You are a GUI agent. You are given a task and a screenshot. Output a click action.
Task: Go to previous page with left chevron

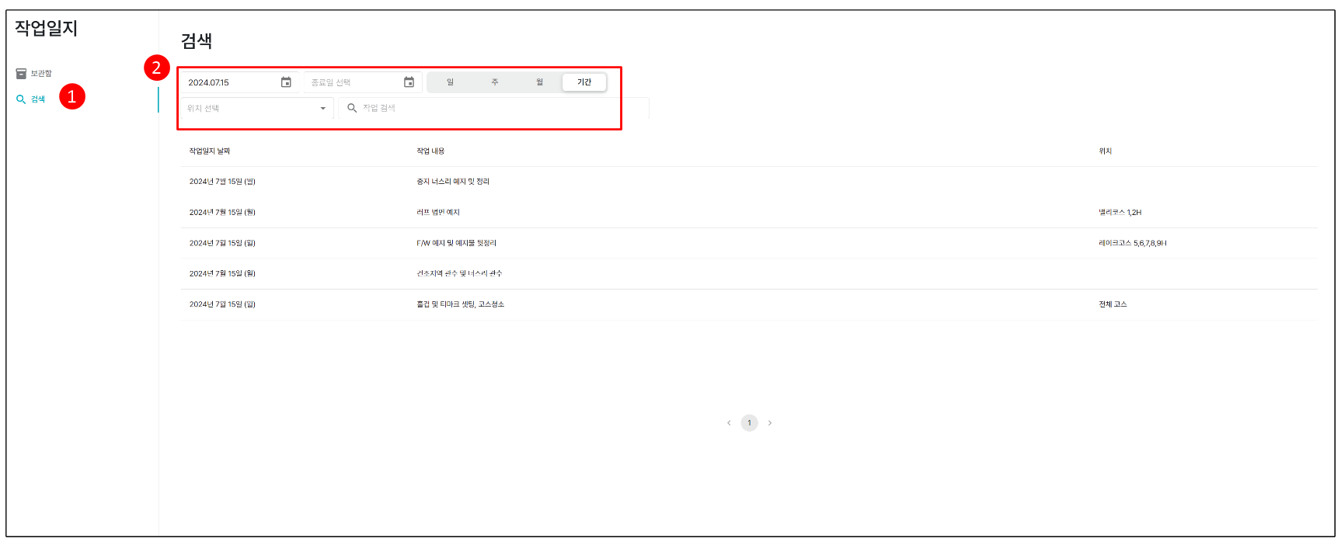point(729,423)
